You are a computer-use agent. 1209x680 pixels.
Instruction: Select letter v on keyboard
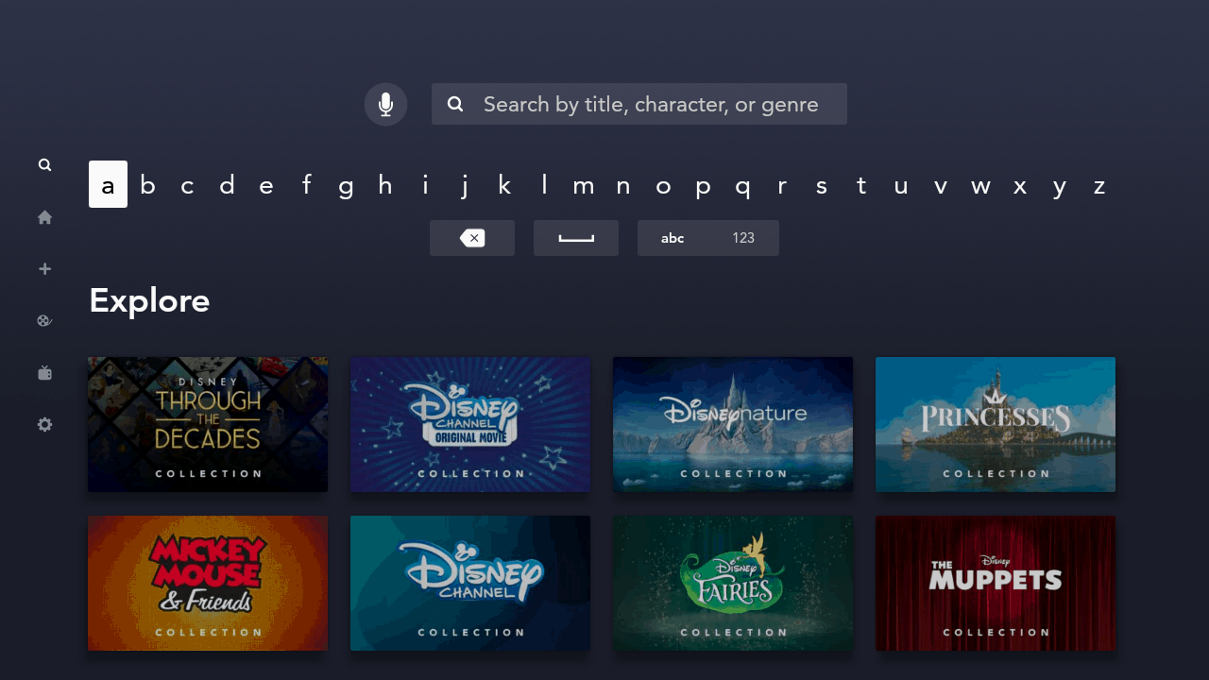tap(941, 185)
